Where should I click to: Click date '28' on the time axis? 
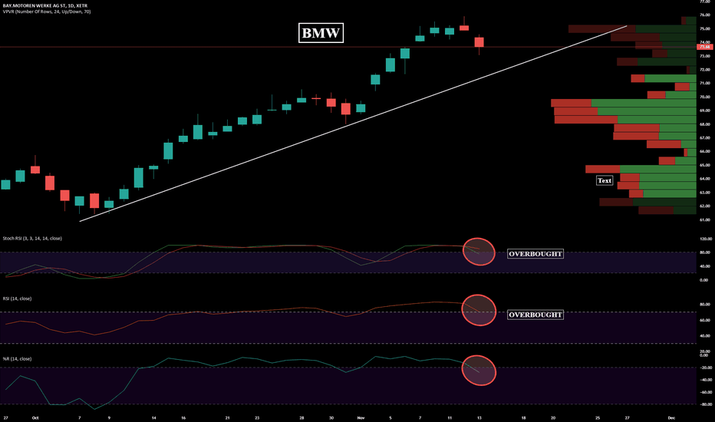tap(301, 418)
